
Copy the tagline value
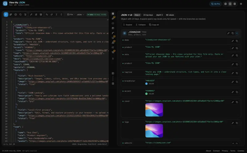click(x=237, y=73)
